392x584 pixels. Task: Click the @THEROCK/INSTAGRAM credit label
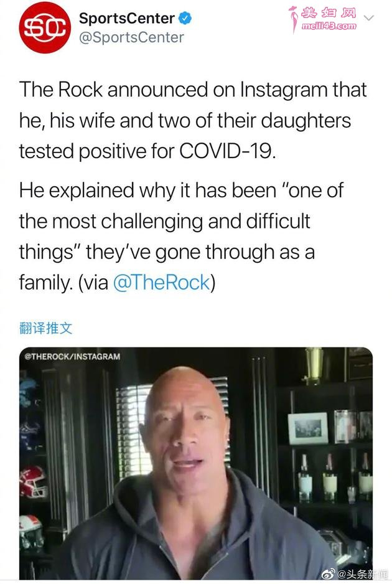(72, 356)
